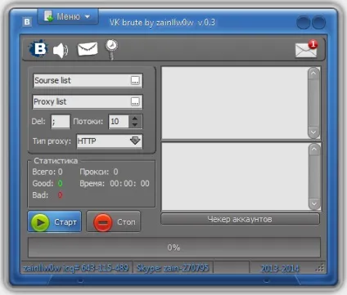Click the clock pin icon

[111, 49]
